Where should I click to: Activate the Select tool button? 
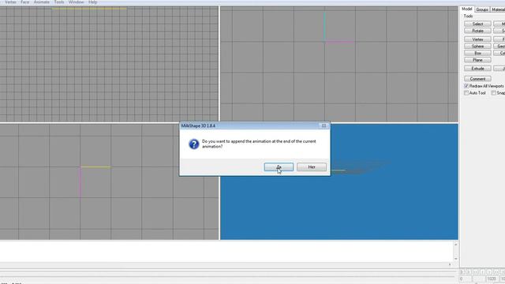point(477,24)
